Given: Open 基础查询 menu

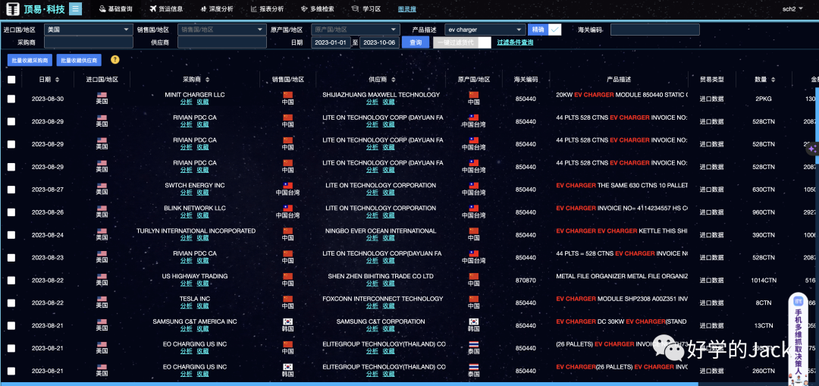Looking at the screenshot, I should coord(115,9).
